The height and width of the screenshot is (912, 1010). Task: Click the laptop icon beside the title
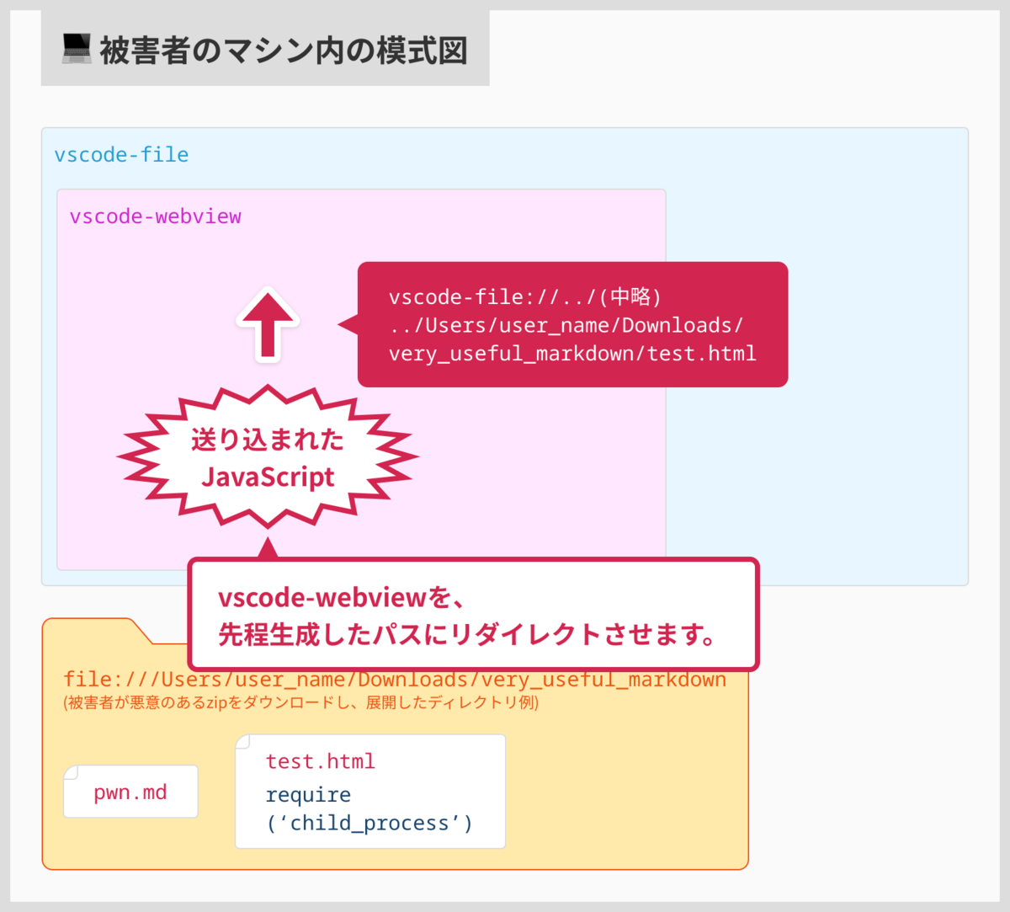click(77, 49)
